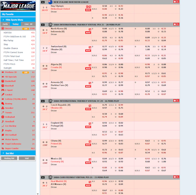Image resolution: width=196 pixels, height=195 pixels.
Task: Open the Waiting Bet list
Action: (x=9, y=158)
